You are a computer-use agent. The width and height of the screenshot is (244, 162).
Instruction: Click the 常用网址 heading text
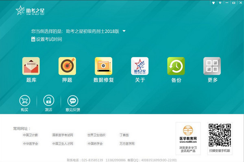click(x=22, y=128)
